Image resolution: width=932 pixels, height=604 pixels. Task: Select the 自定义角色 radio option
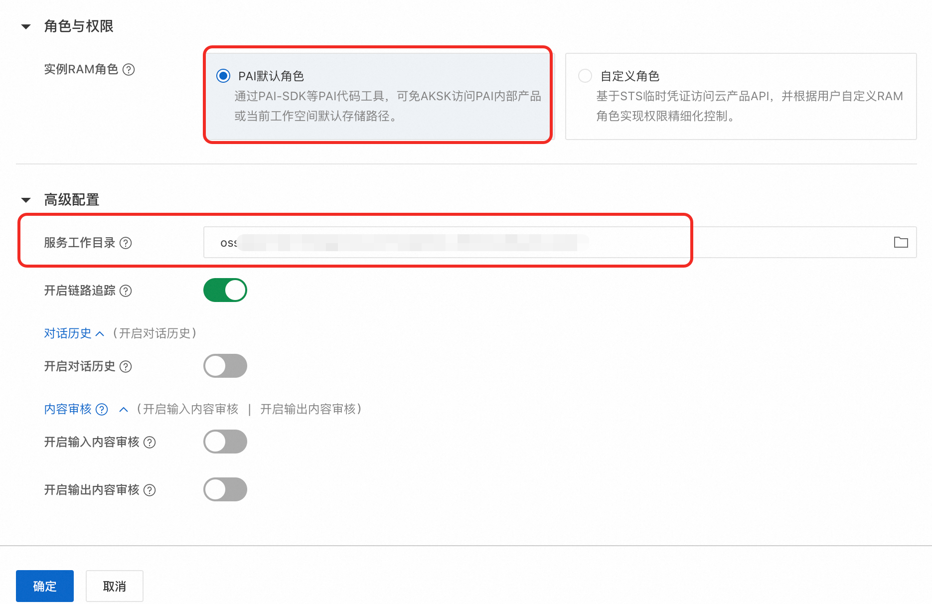[x=585, y=76]
